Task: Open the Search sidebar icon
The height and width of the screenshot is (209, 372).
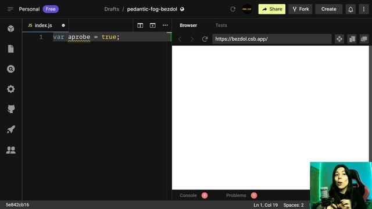Action: coord(10,69)
